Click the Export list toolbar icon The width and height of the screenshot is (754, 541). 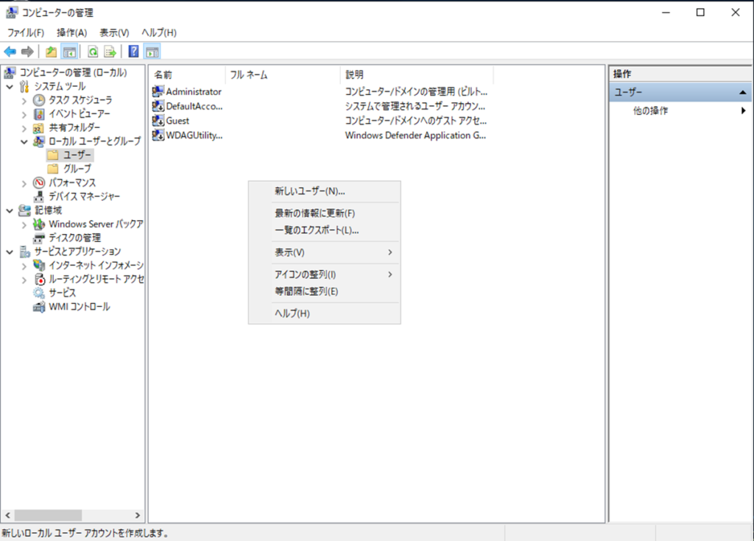pyautogui.click(x=110, y=52)
